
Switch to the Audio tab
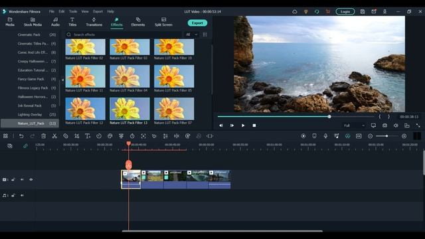coord(55,22)
